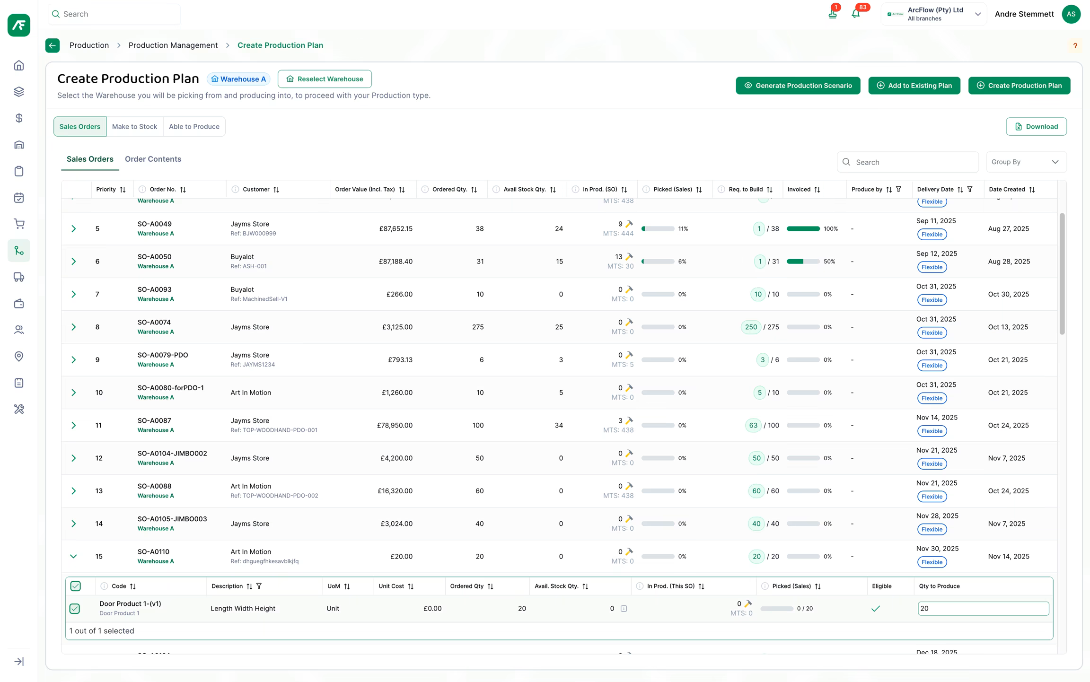Open the home icon in sidebar
Screen dimensions: 1090x682
pyautogui.click(x=19, y=65)
